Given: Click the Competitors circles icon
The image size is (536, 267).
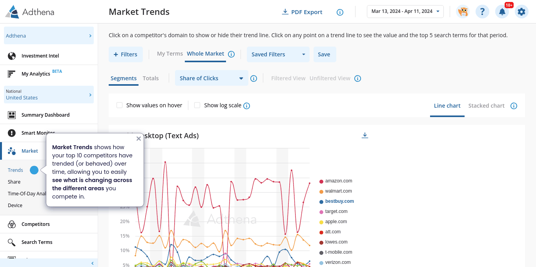Looking at the screenshot, I should 12,224.
